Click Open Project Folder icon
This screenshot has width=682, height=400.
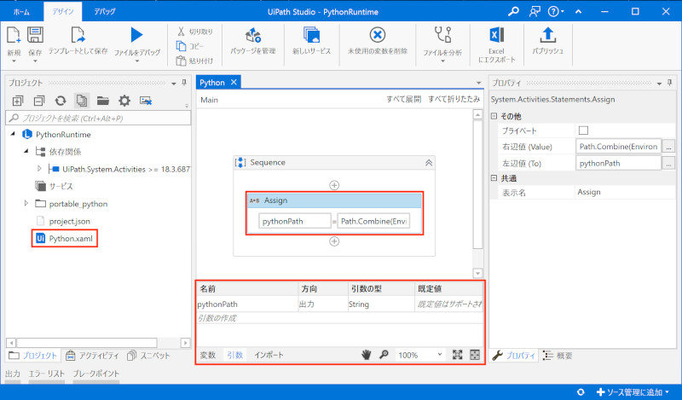[103, 101]
